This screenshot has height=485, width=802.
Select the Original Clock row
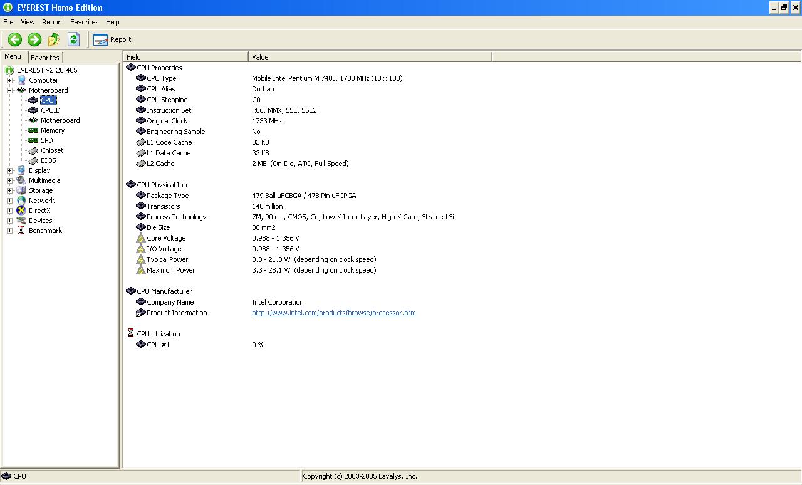pyautogui.click(x=462, y=121)
